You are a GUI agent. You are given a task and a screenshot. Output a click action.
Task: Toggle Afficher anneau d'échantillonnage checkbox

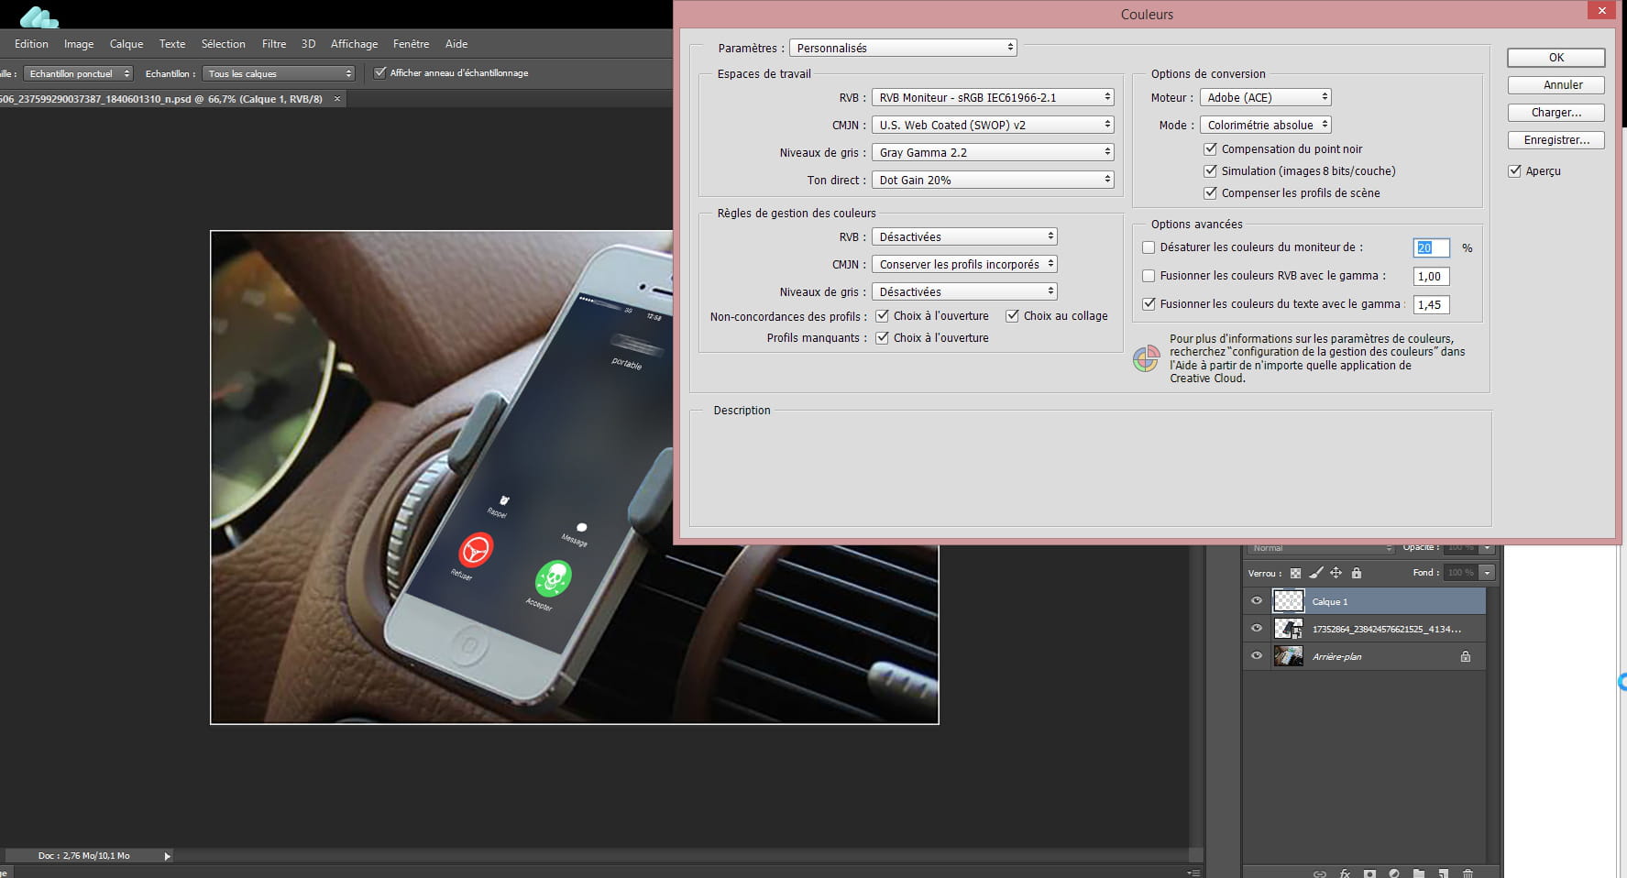(380, 73)
